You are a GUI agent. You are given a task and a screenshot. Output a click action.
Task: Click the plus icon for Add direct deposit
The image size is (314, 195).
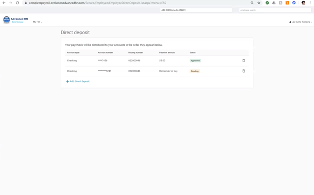[x=68, y=81]
